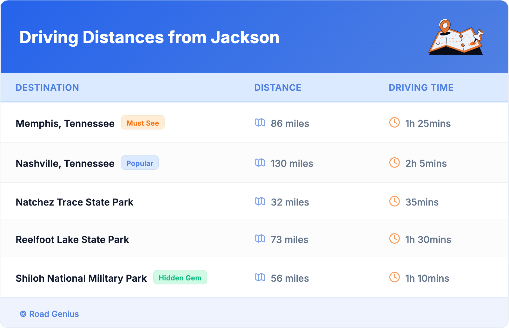Click the map illustration with location pin
This screenshot has height=328, width=509.
(x=456, y=37)
